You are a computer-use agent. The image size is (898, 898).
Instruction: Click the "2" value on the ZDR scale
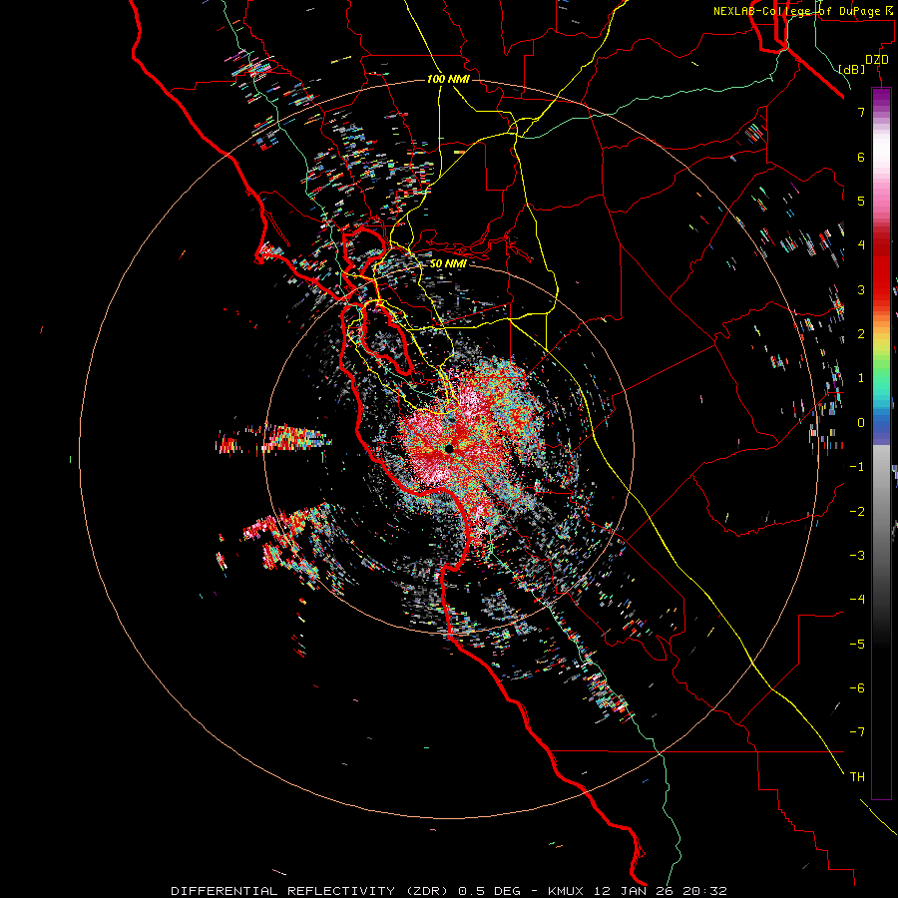click(x=861, y=334)
